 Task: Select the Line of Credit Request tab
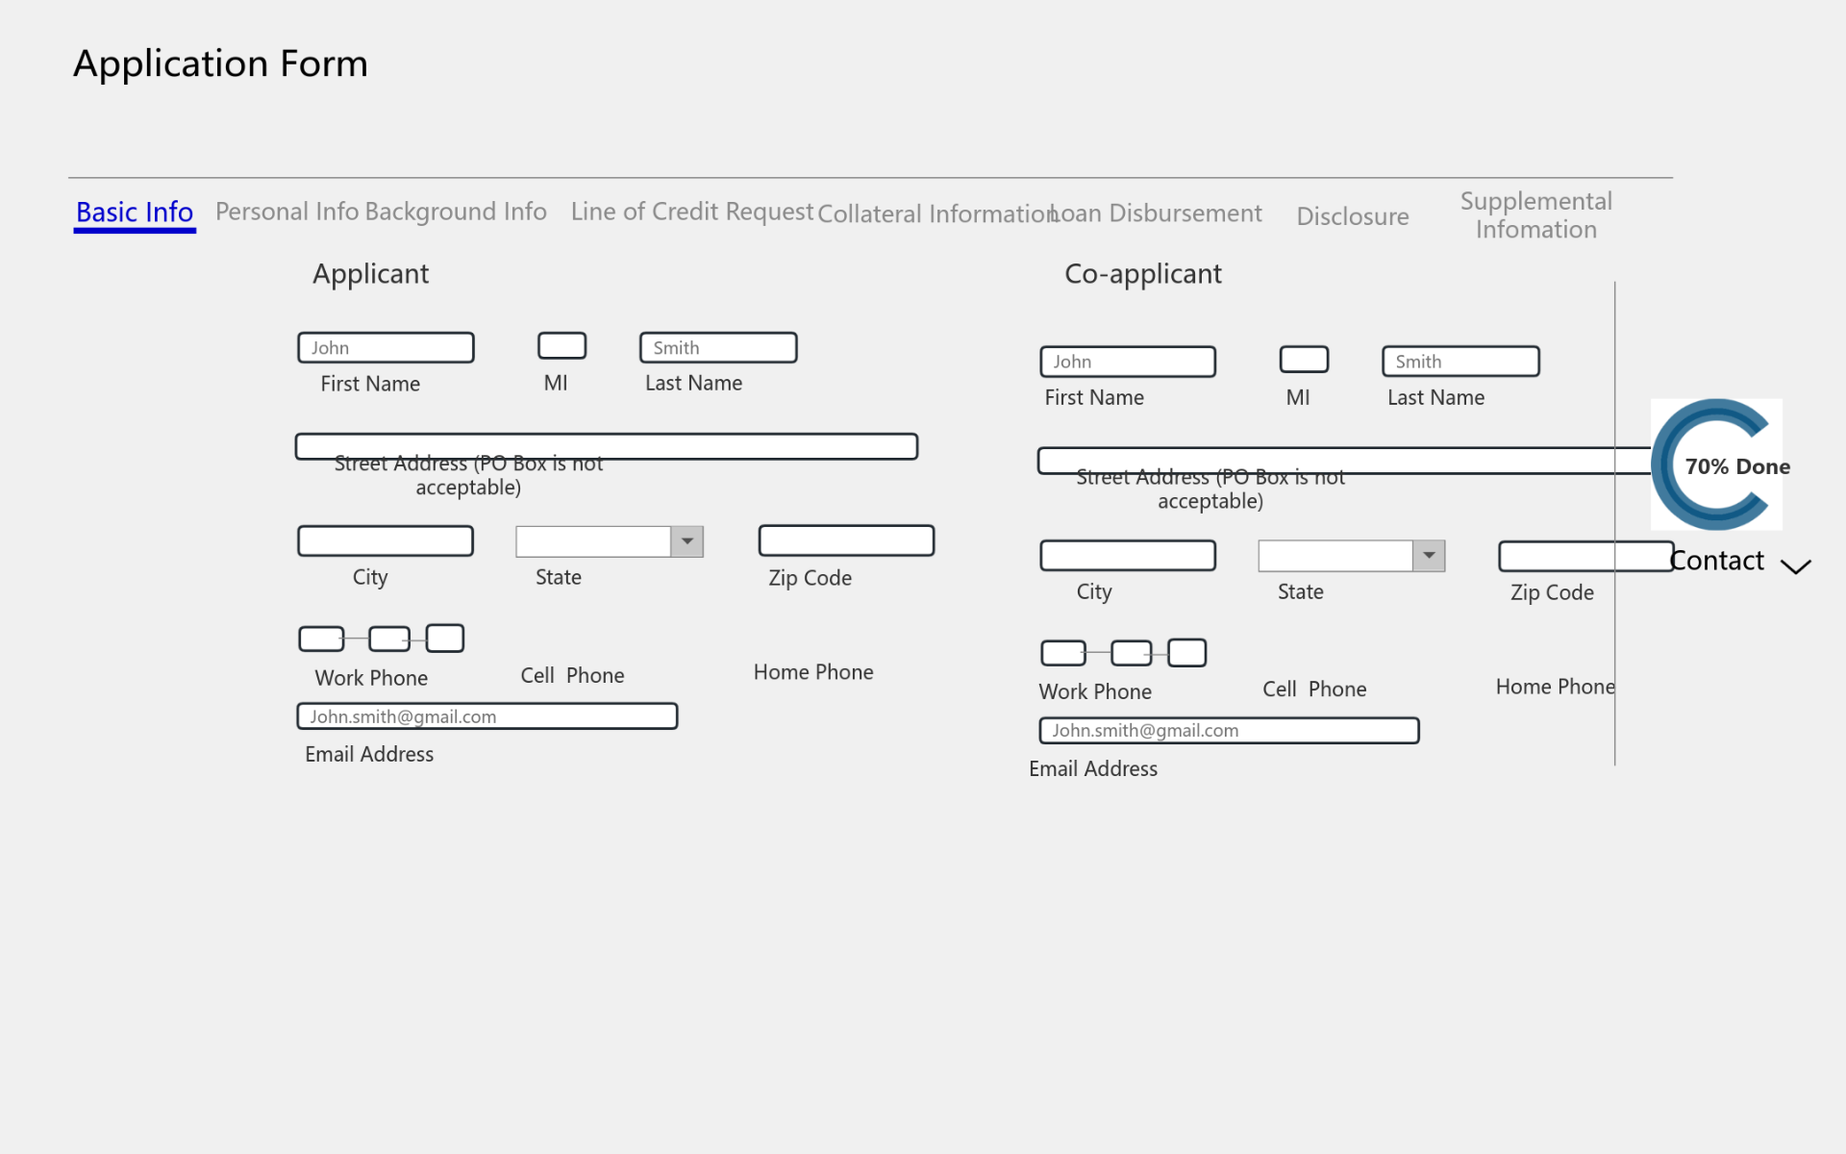pos(691,212)
